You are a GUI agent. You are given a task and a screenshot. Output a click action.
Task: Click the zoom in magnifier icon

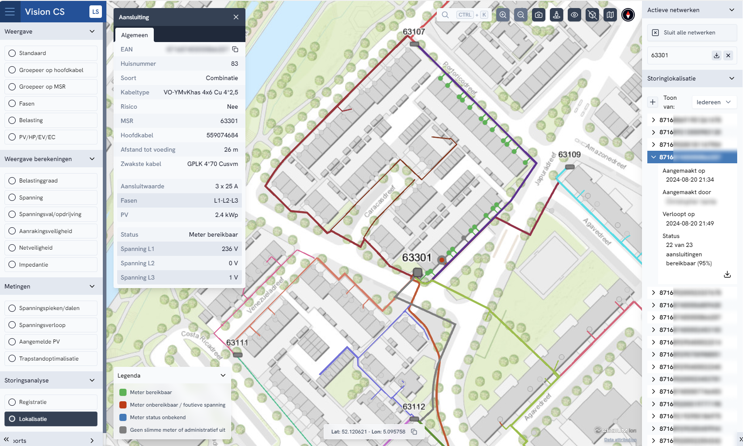(x=503, y=15)
